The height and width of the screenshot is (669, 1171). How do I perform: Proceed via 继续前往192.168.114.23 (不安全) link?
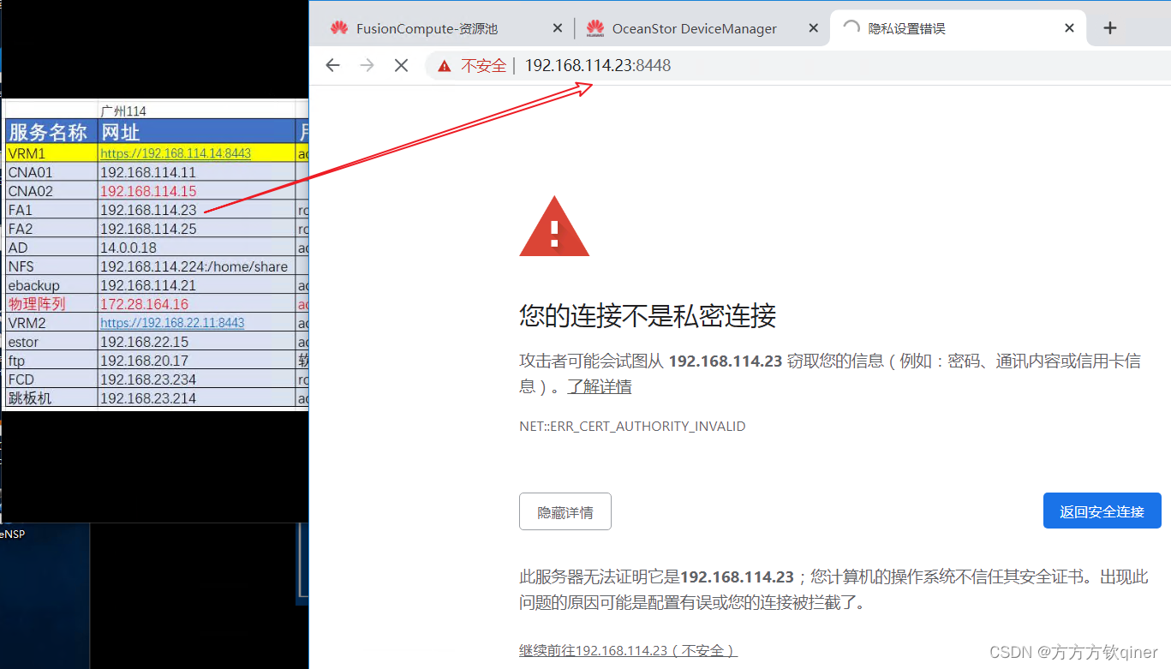coord(628,650)
